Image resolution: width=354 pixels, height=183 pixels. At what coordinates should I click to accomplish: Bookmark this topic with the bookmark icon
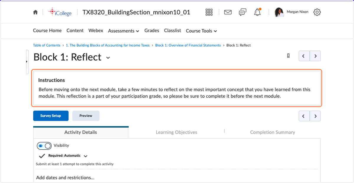point(288,56)
